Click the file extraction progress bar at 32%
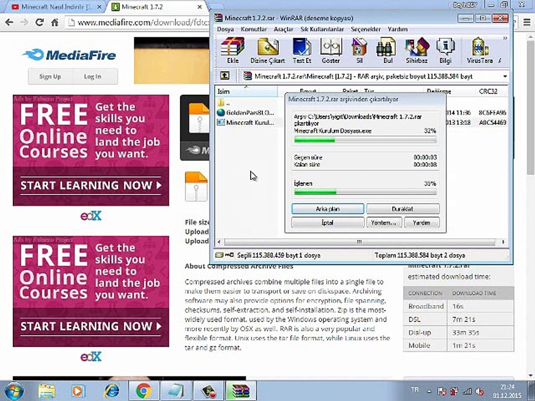 (x=365, y=140)
